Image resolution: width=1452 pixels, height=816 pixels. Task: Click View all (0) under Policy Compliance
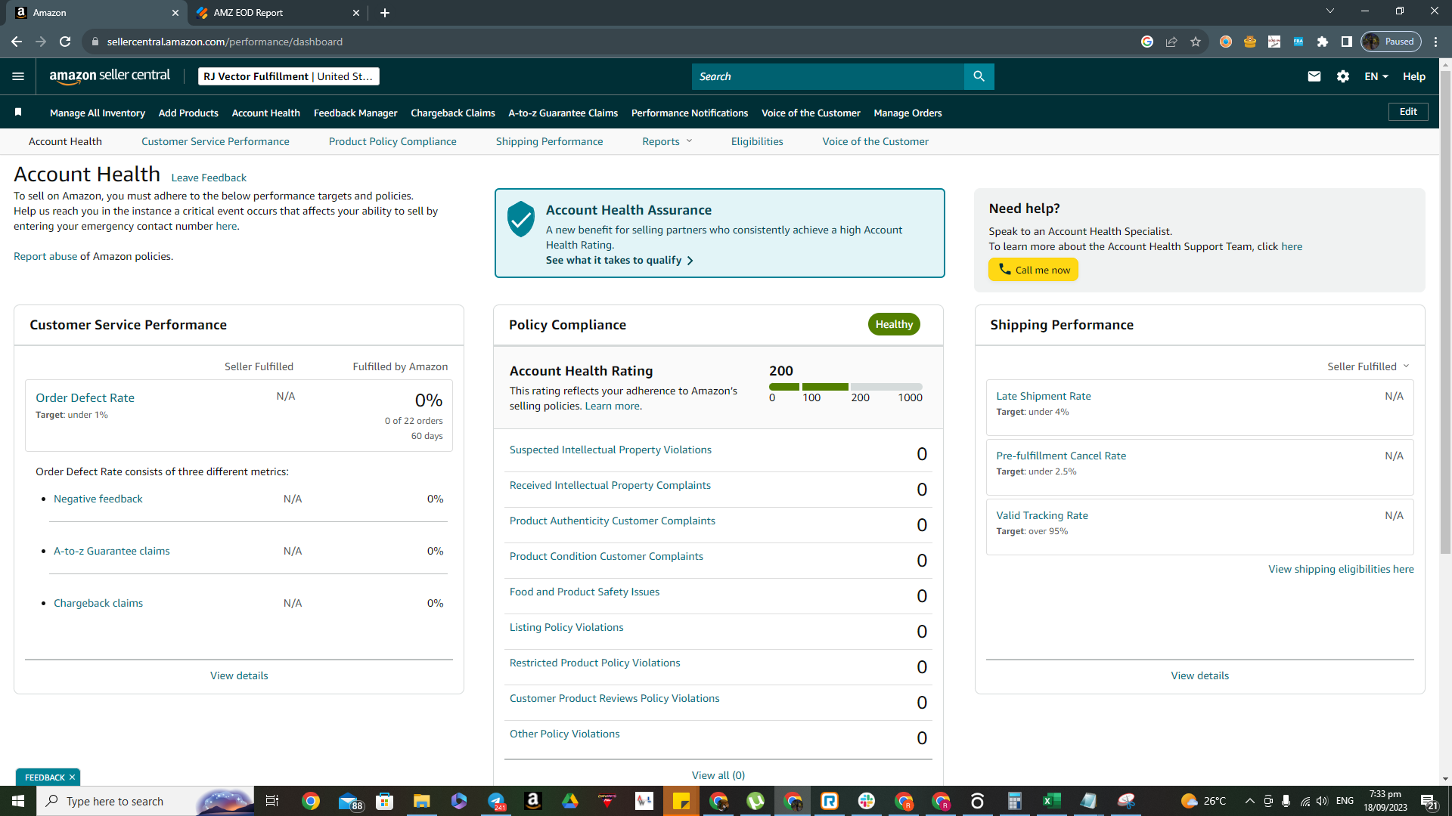pos(718,775)
